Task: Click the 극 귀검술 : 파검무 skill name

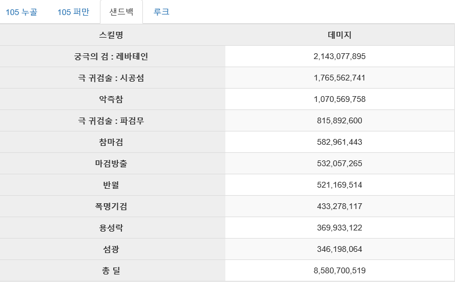Action: (111, 120)
